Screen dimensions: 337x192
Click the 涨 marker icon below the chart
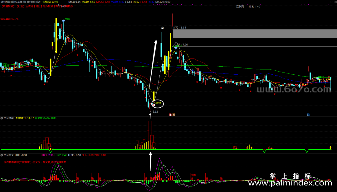coord(170,115)
